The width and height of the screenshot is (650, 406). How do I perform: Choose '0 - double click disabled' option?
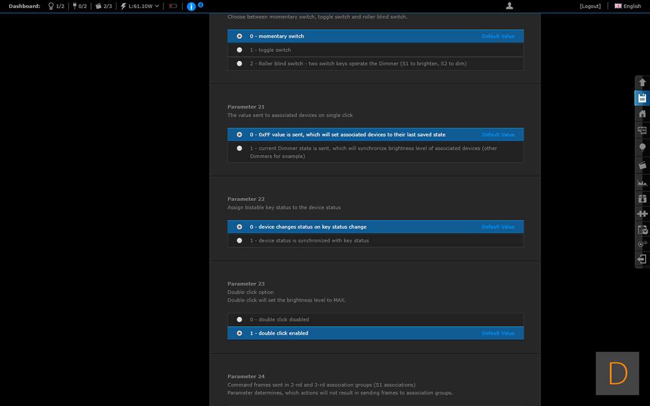point(239,319)
